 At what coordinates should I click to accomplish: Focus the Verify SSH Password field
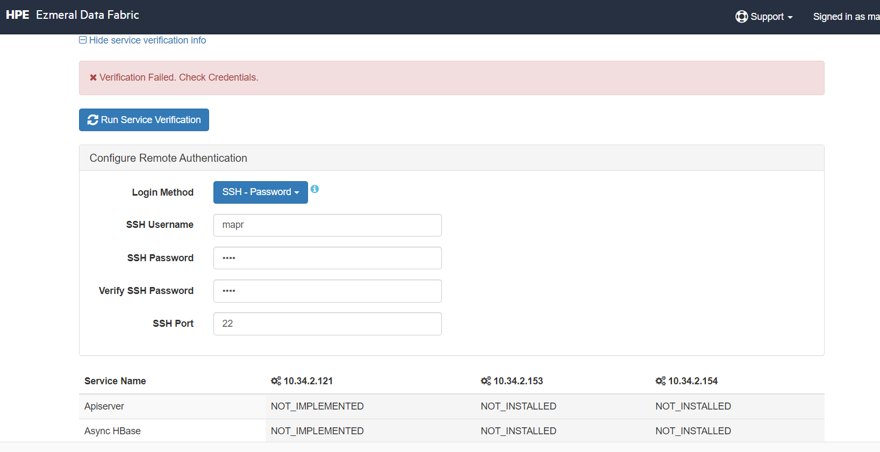pos(327,291)
